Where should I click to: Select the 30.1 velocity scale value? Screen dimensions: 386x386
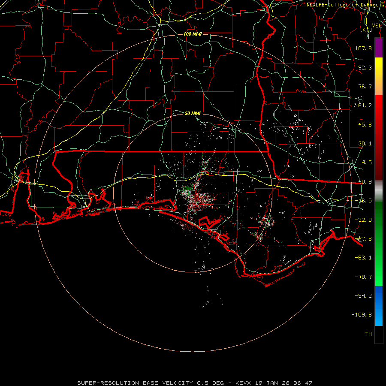(365, 144)
